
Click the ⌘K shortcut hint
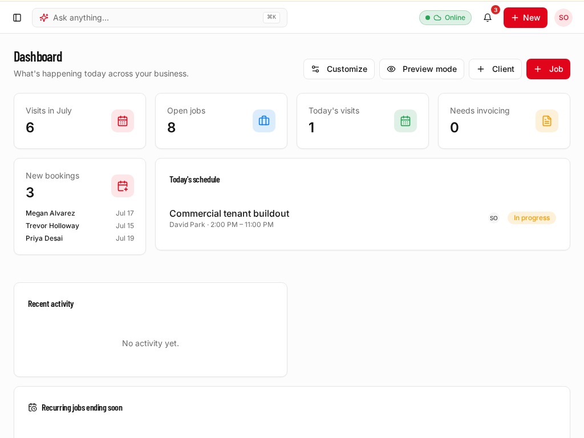271,17
